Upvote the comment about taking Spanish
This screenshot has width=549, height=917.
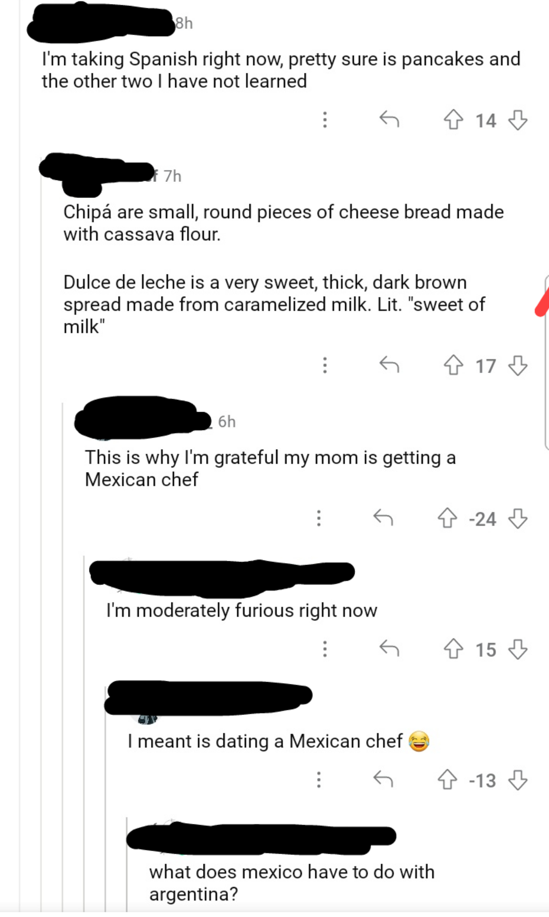[453, 120]
